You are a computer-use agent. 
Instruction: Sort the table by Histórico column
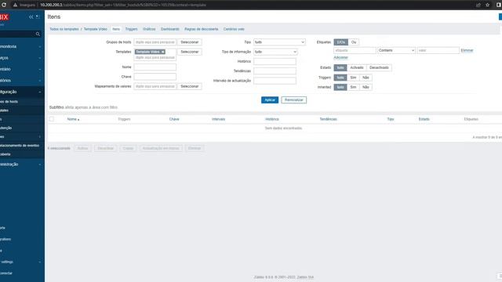click(x=272, y=119)
